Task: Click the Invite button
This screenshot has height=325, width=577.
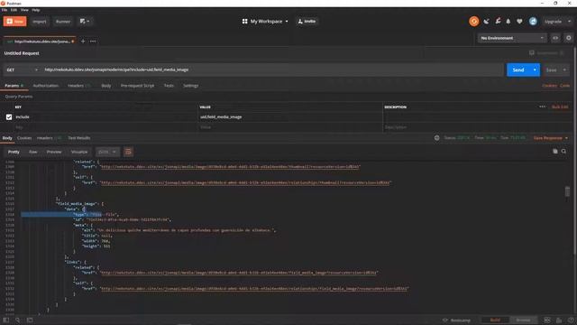Action: tap(307, 22)
